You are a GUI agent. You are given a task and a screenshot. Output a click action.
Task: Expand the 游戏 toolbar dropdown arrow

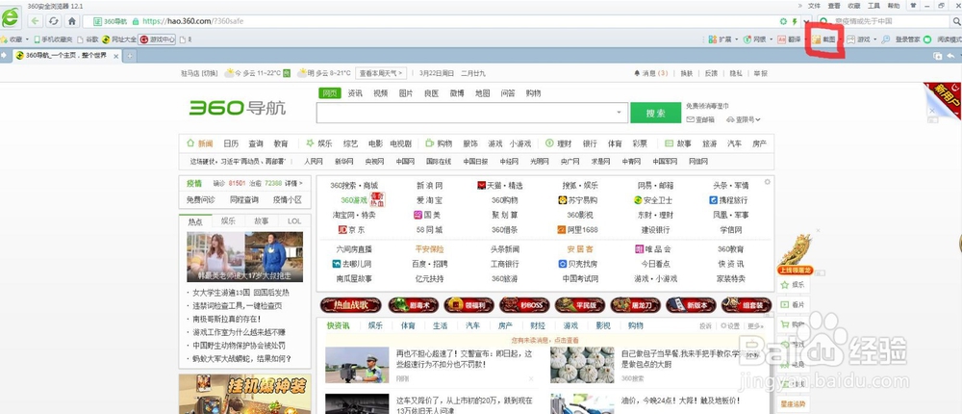point(874,39)
